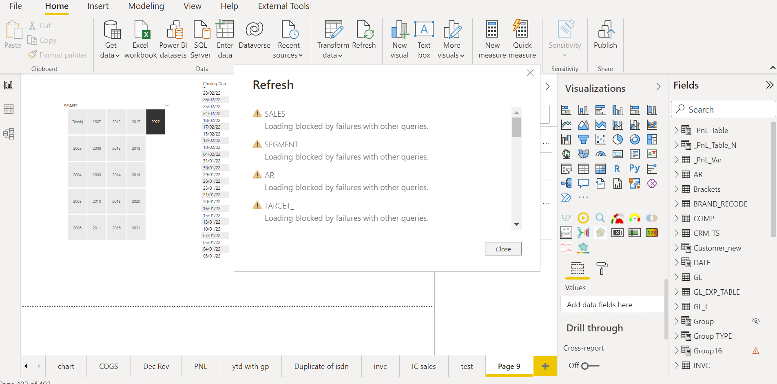Switch to the IC sales page tab
This screenshot has height=384, width=777.
coord(424,366)
